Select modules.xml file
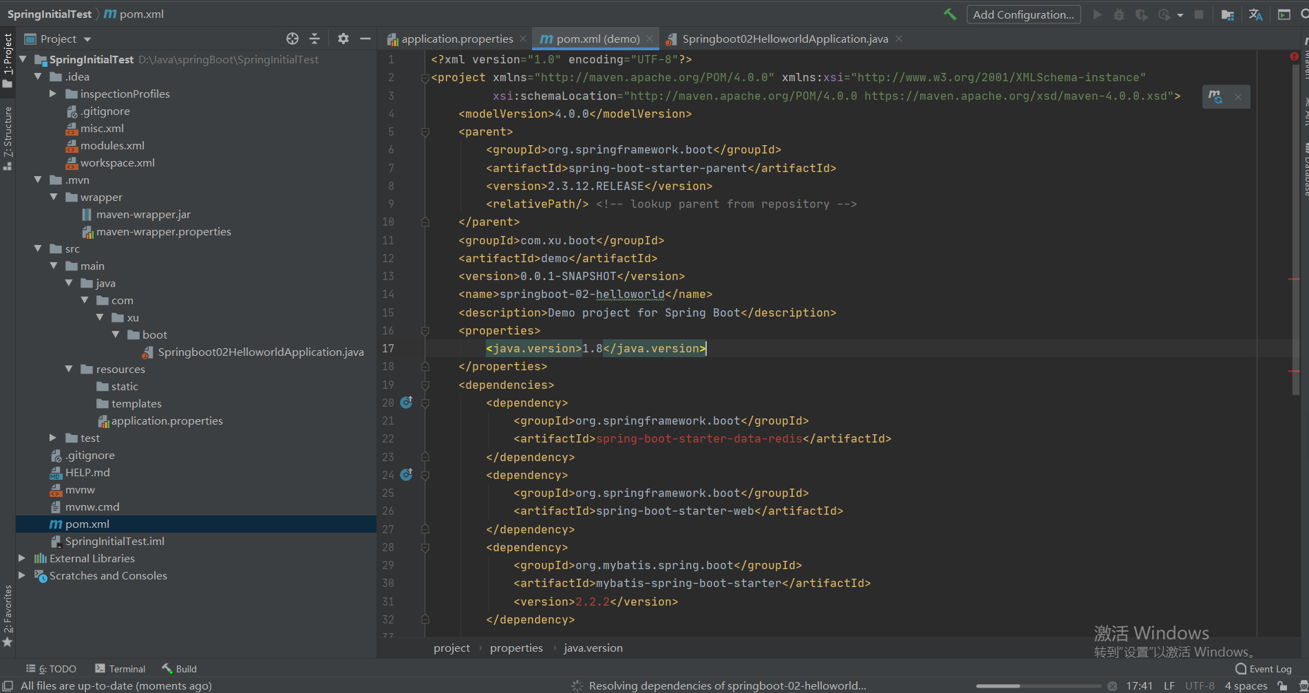 pyautogui.click(x=105, y=145)
